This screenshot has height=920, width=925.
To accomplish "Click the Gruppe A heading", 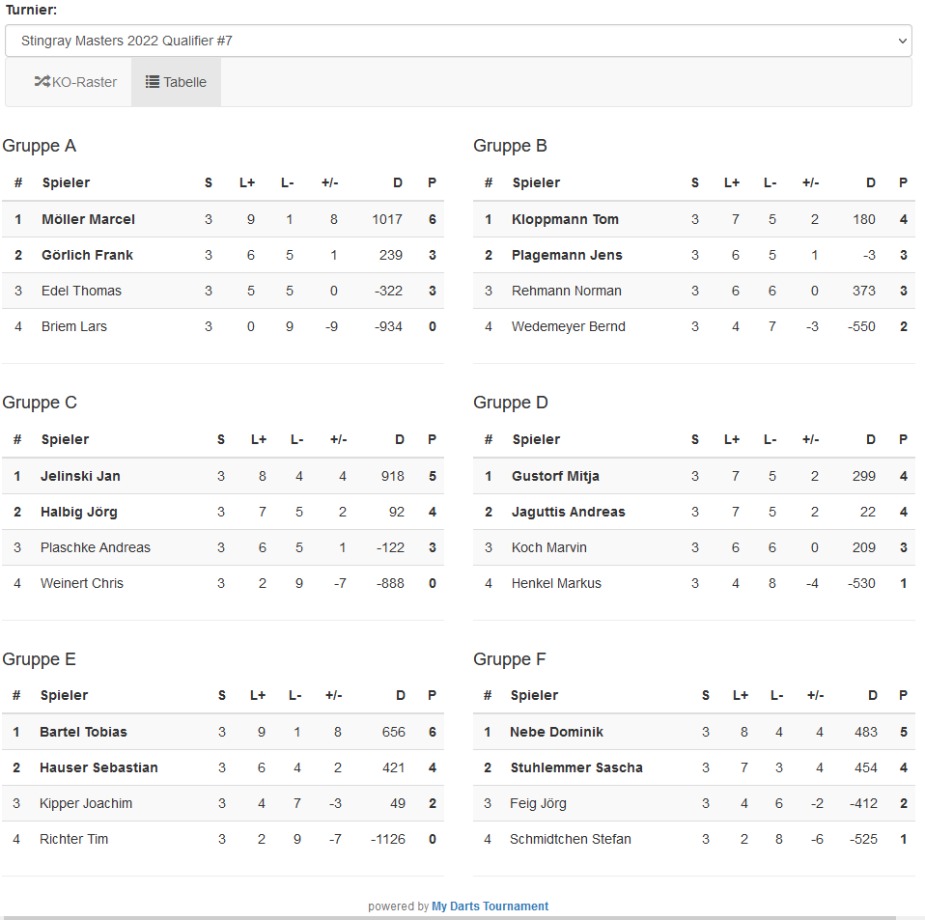I will 40,146.
